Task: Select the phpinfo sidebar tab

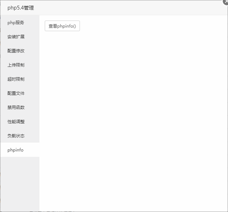Action: click(x=20, y=150)
